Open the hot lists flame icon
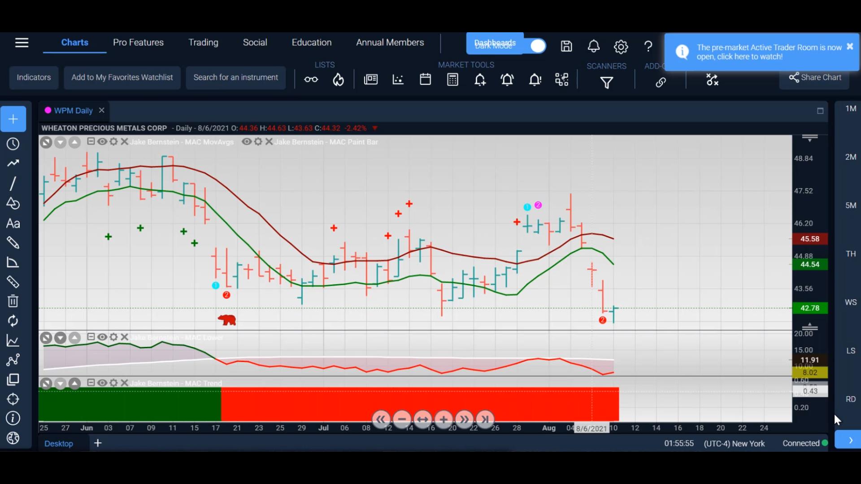This screenshot has height=484, width=861. (338, 80)
